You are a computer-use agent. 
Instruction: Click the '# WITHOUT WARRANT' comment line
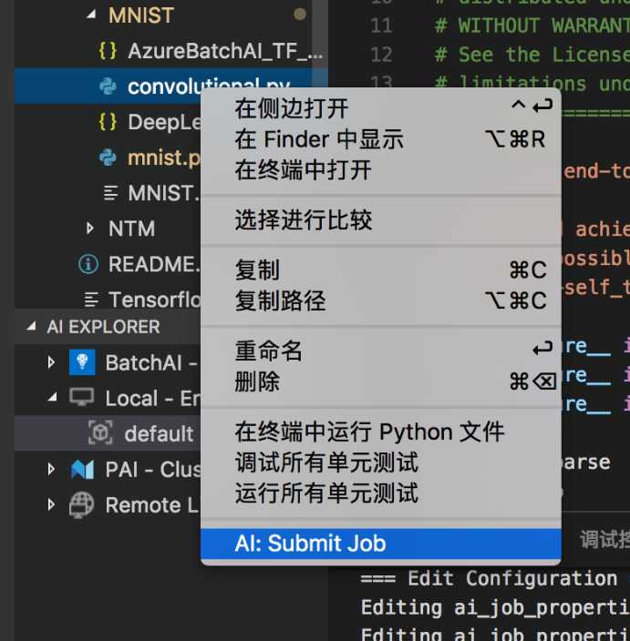pyautogui.click(x=532, y=25)
